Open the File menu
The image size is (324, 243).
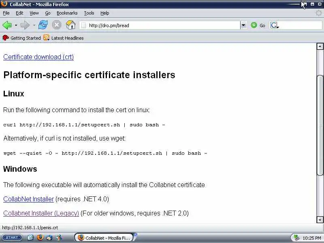pos(6,13)
